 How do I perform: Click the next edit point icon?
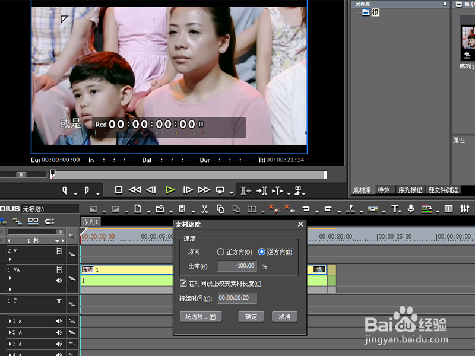click(x=262, y=190)
